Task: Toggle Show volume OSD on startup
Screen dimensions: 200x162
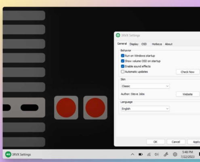Action: 122,61
